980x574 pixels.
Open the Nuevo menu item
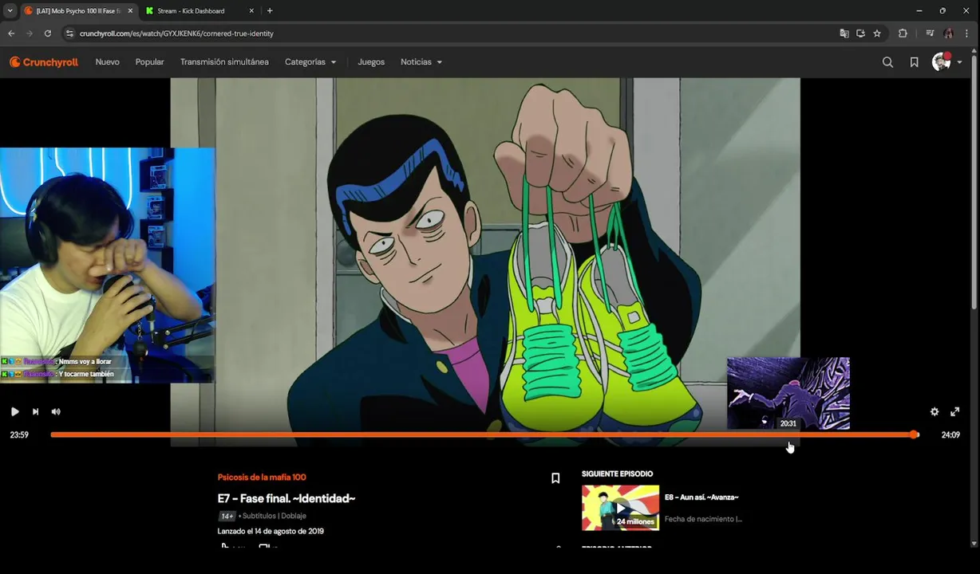[x=107, y=62]
